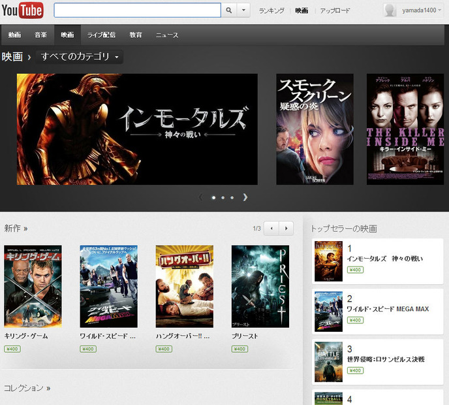The height and width of the screenshot is (405, 449).
Task: Click インモータルズ 神々の戦い top seller title
Action: pos(385,259)
